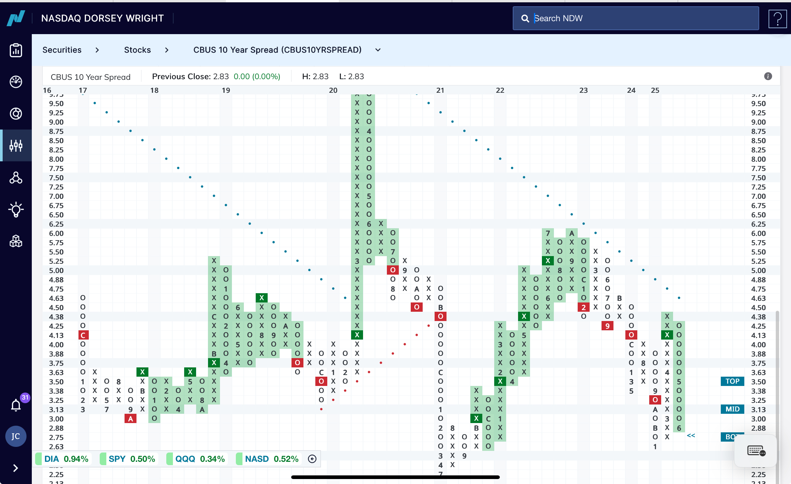The image size is (791, 484).
Task: Click the Nasdaq logo icon
Action: click(16, 18)
